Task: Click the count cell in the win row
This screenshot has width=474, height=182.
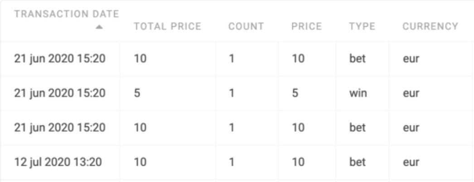Action: (232, 93)
